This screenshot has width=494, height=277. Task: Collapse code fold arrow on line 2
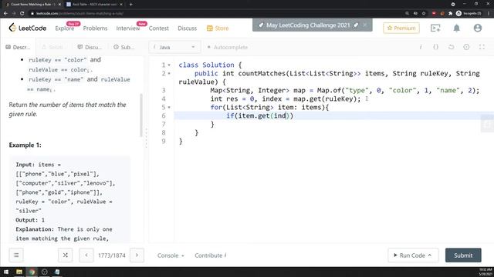coord(169,74)
